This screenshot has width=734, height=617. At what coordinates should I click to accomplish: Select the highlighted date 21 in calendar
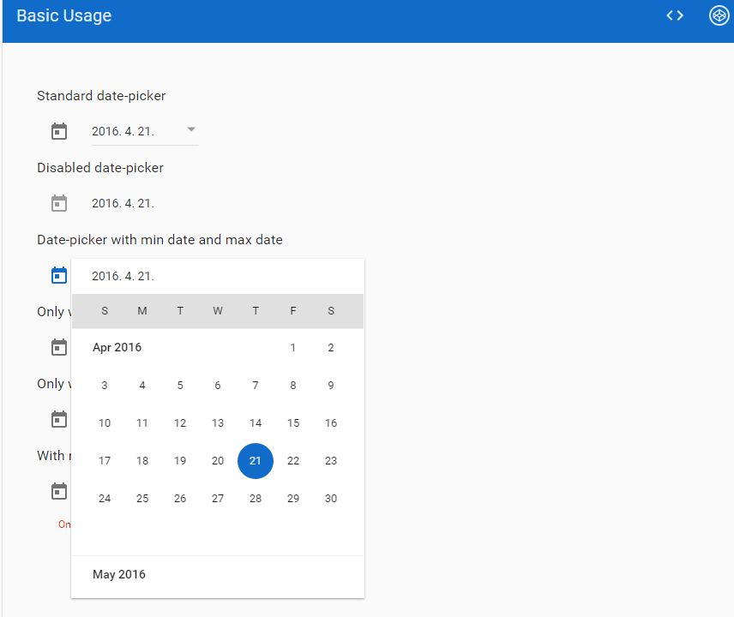[x=256, y=461]
